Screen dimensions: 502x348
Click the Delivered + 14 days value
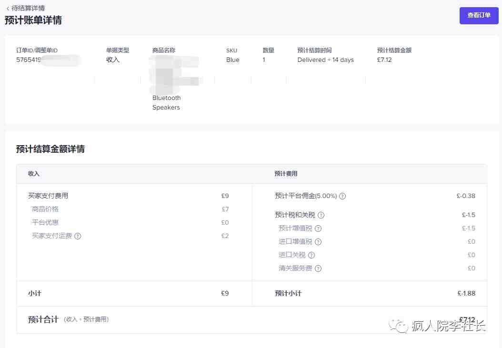(x=326, y=60)
